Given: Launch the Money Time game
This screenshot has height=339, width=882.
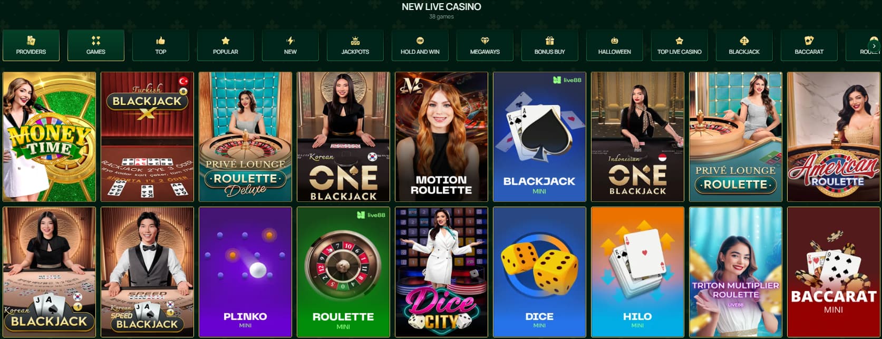Looking at the screenshot, I should point(50,137).
